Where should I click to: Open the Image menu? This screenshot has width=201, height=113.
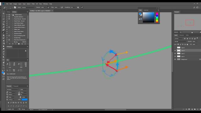coord(15,4)
